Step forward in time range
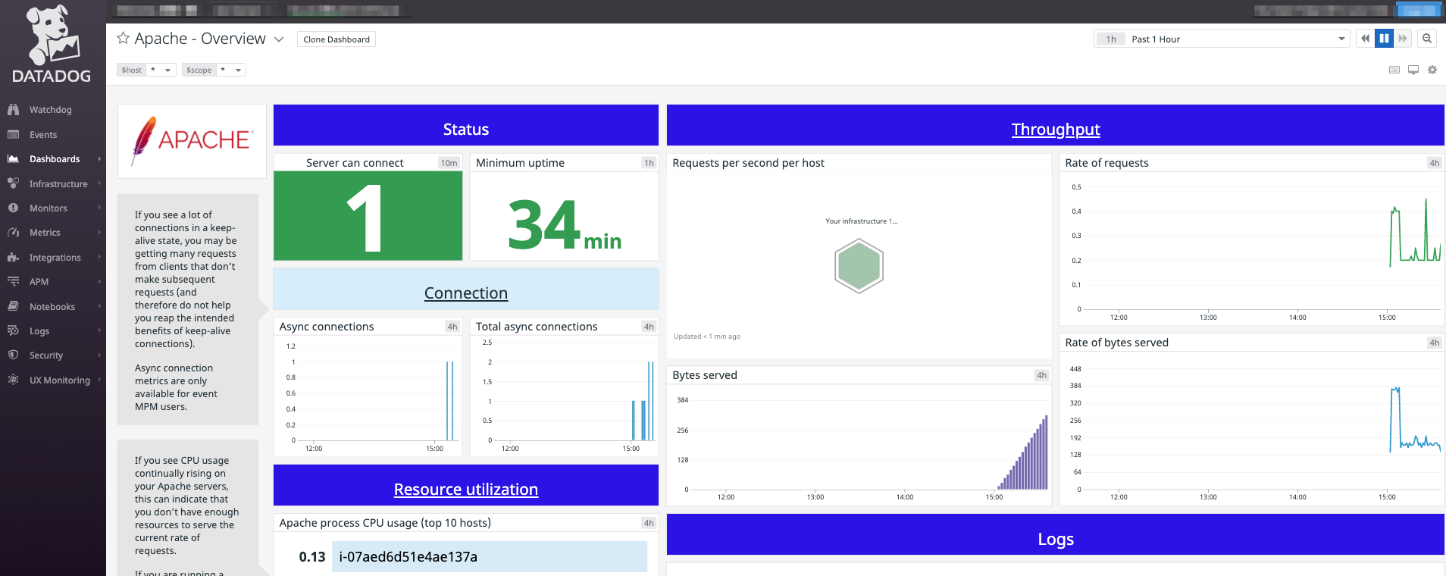1446x576 pixels. point(1403,39)
